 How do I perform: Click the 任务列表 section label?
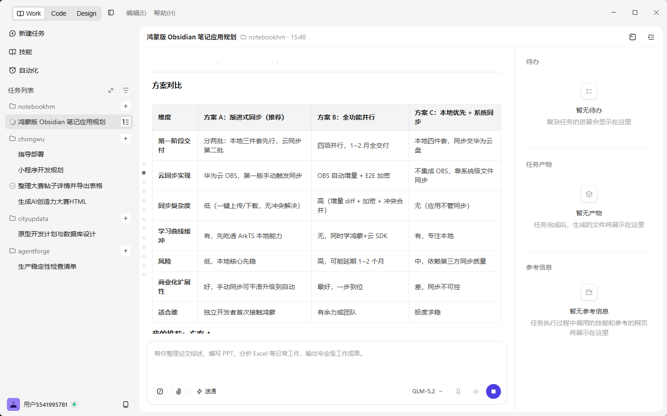click(21, 90)
